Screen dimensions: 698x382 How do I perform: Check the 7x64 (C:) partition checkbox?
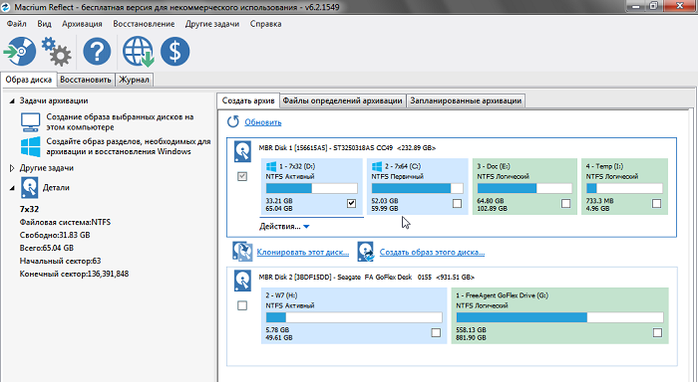[457, 204]
